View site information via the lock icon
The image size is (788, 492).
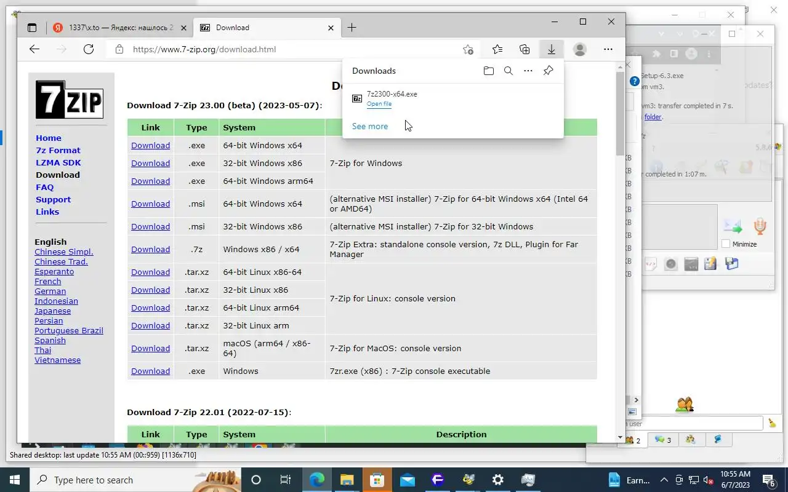tap(119, 49)
